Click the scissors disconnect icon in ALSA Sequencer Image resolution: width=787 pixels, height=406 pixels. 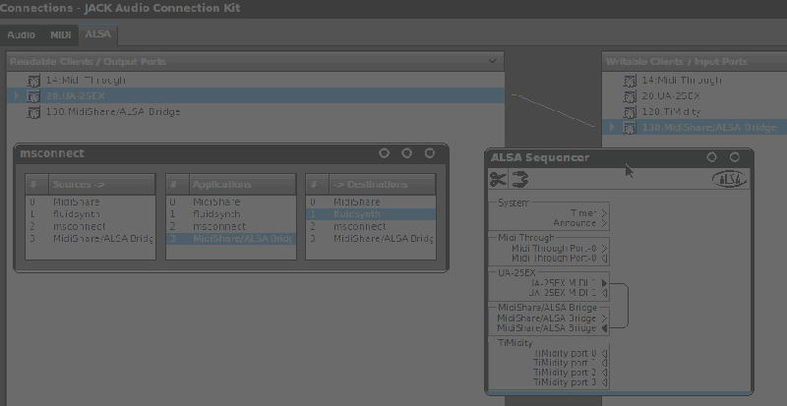coord(498,178)
